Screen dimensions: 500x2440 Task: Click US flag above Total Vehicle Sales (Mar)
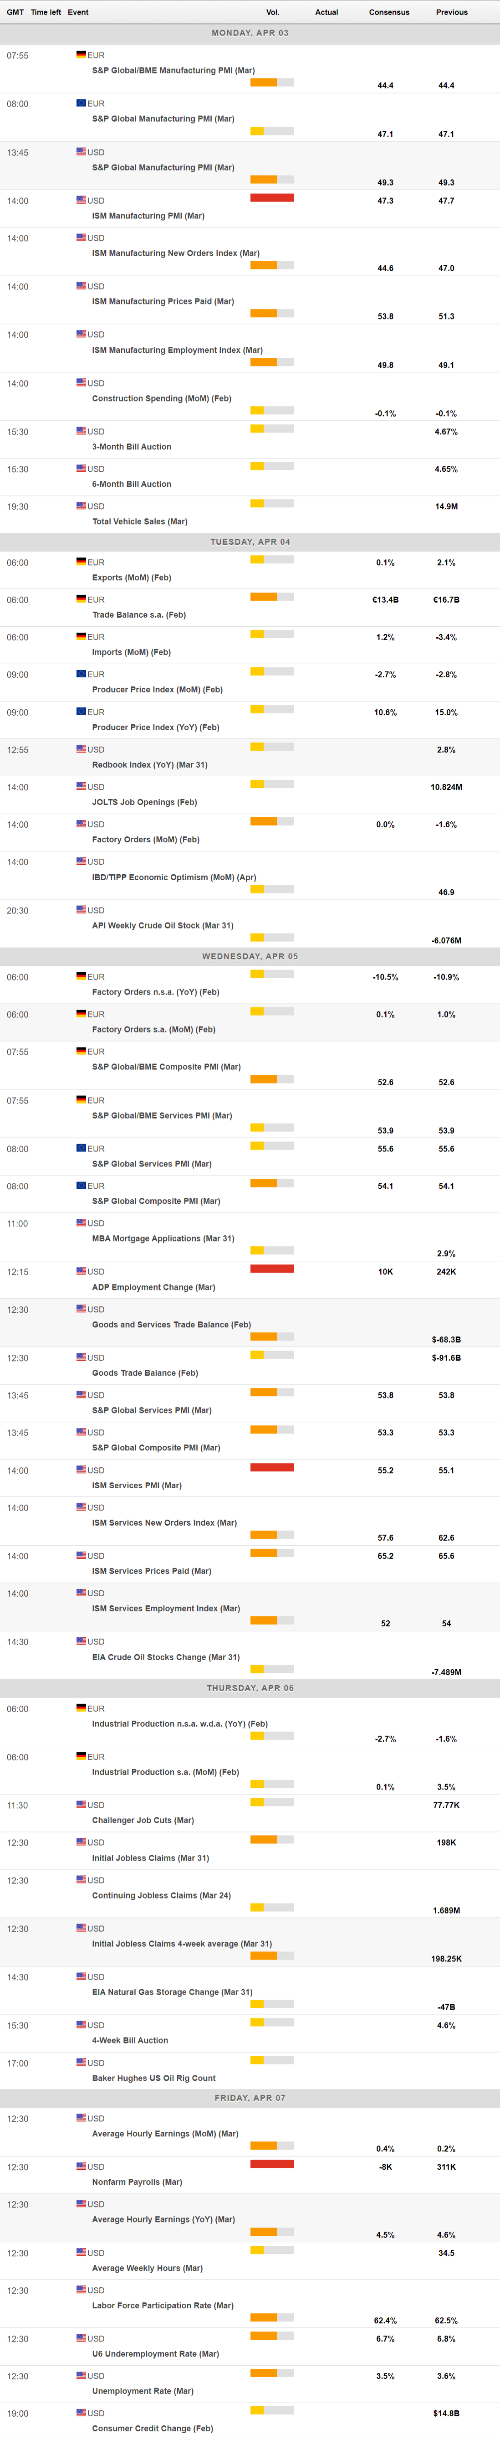coord(82,506)
